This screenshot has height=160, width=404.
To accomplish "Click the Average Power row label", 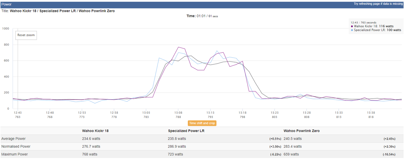I will pyautogui.click(x=14, y=139).
